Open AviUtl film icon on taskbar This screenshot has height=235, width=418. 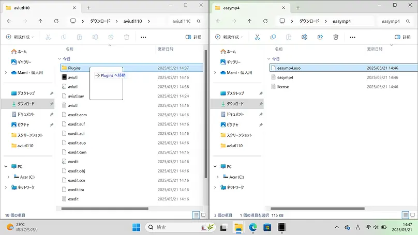pyautogui.click(x=281, y=227)
